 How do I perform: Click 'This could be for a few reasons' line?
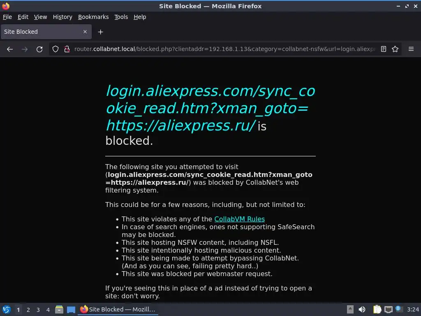click(x=205, y=205)
